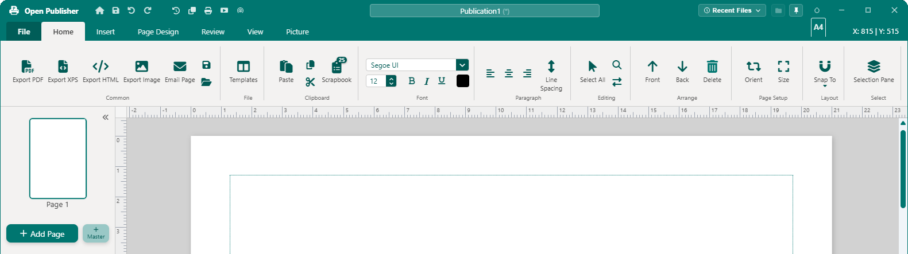The height and width of the screenshot is (254, 908).
Task: Click the Home icon in title bar
Action: pyautogui.click(x=100, y=10)
